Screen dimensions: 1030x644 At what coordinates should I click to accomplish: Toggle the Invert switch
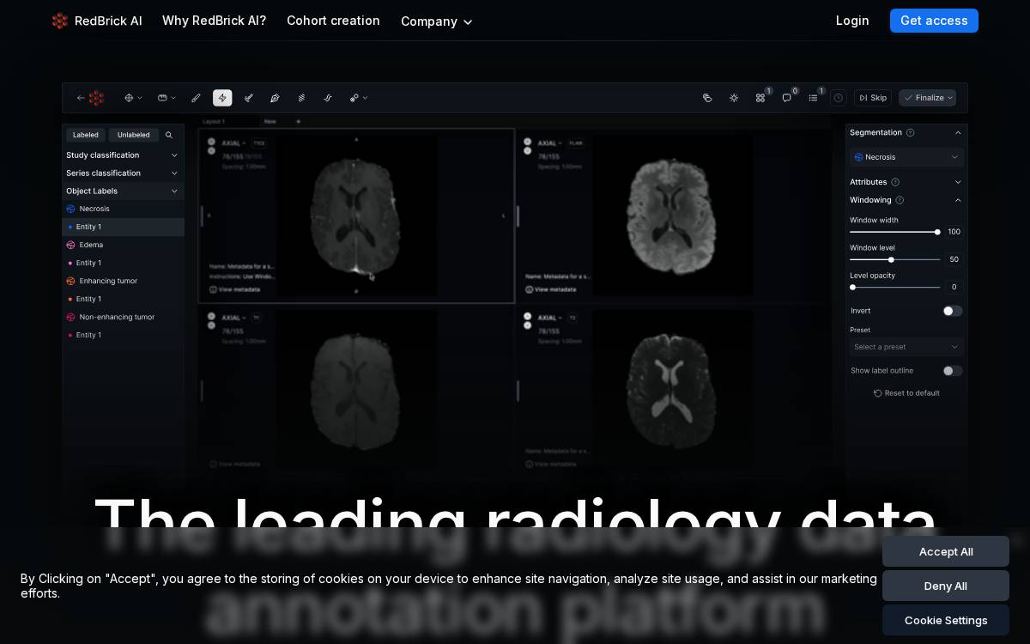click(x=953, y=311)
